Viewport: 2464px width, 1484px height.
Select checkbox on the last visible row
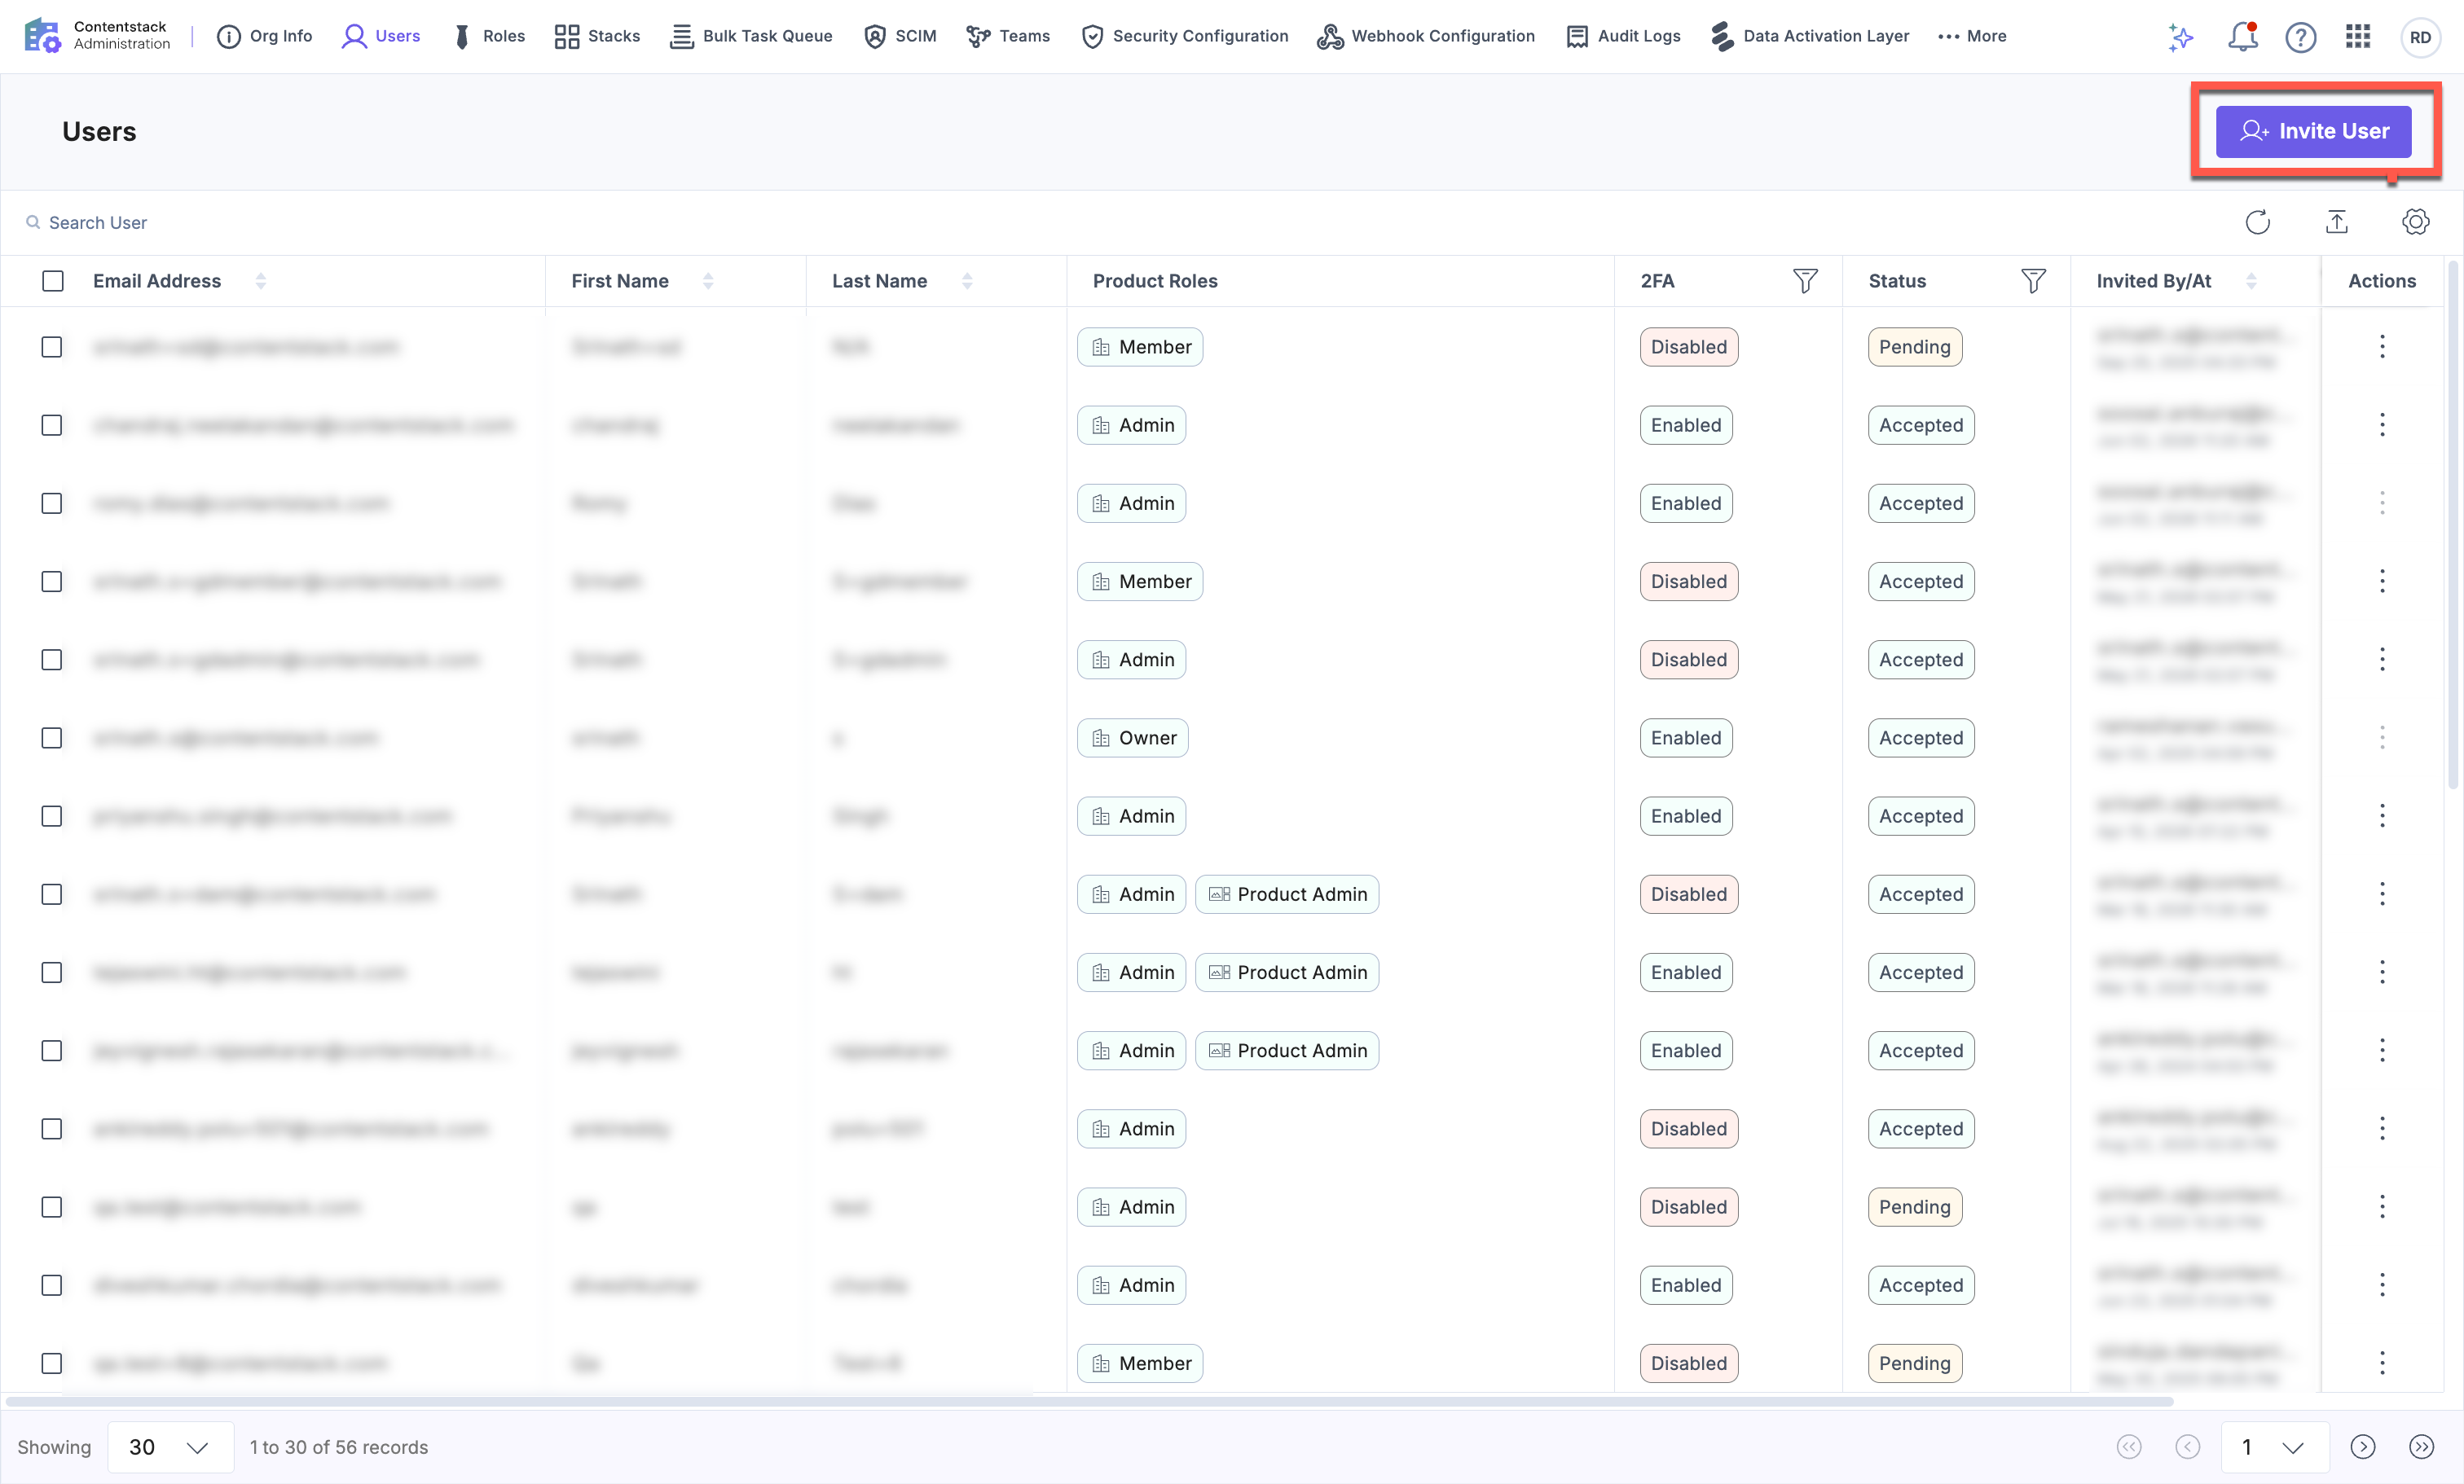pos(52,1362)
